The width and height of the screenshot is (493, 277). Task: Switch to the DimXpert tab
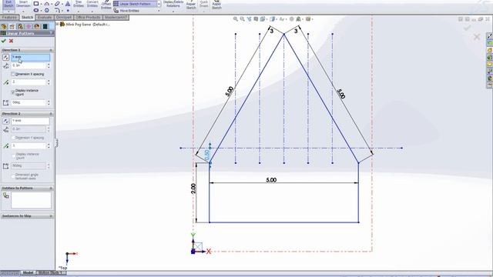64,17
